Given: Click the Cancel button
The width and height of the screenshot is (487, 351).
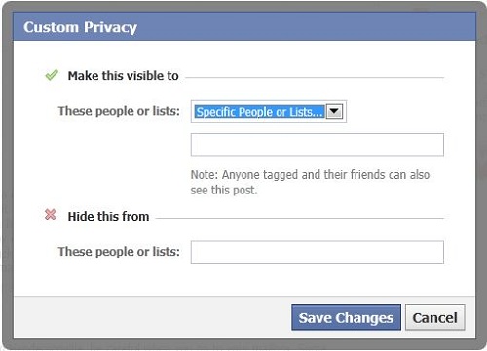Looking at the screenshot, I should (x=435, y=317).
